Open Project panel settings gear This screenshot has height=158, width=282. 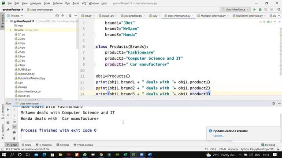pos(70,16)
